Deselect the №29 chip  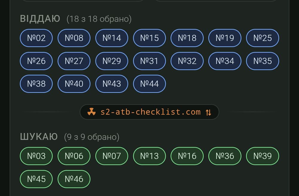(112, 61)
